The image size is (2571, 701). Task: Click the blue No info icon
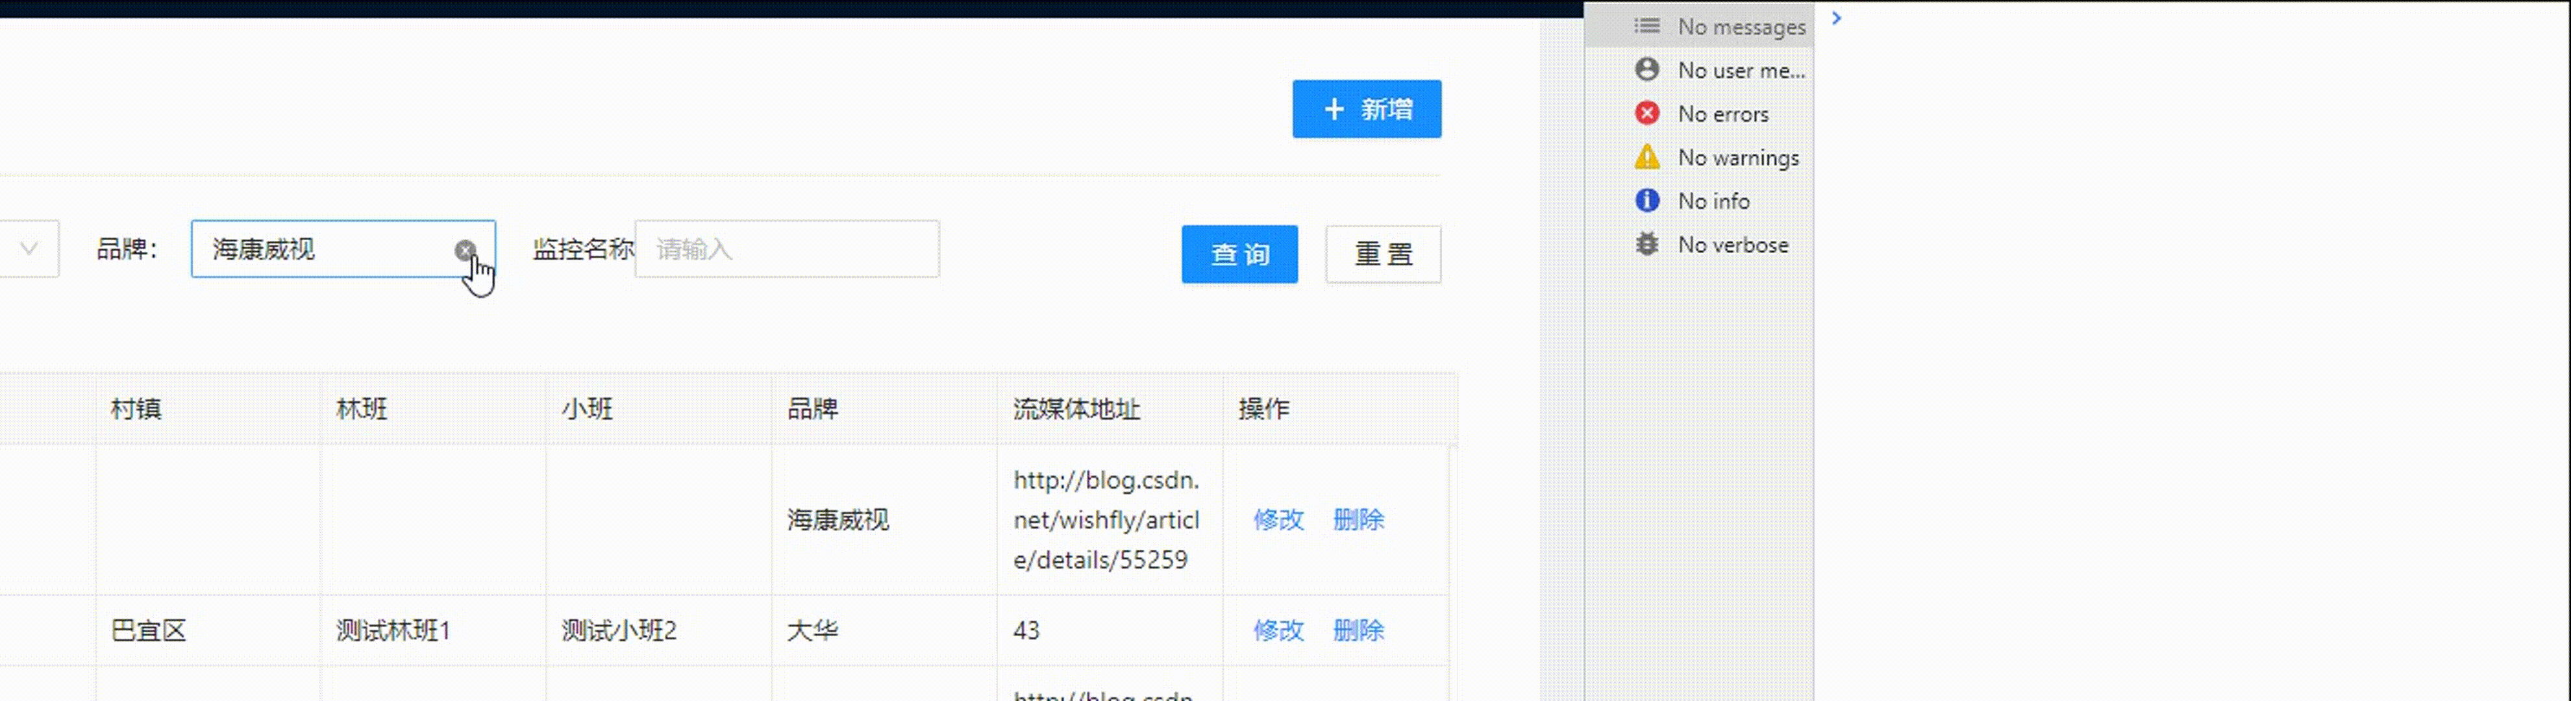pos(1646,201)
